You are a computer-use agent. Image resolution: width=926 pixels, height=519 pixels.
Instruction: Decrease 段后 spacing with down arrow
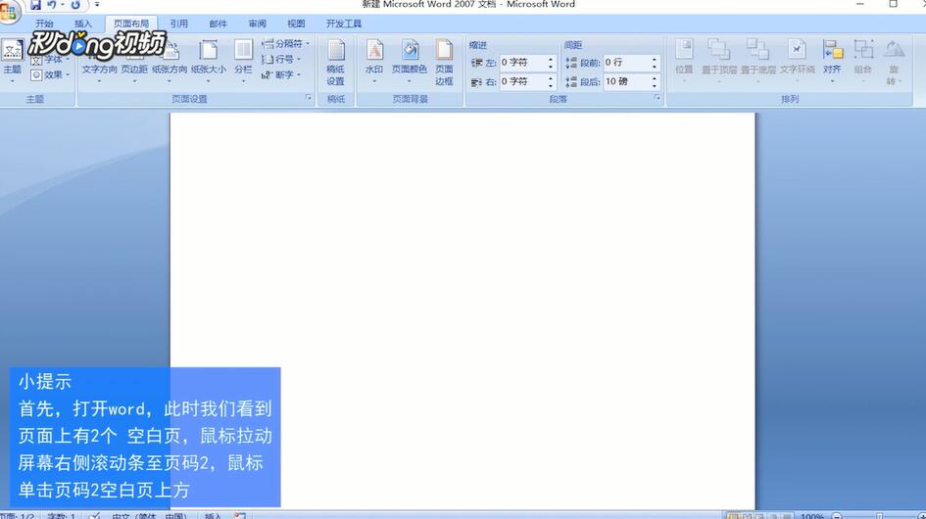pos(655,85)
